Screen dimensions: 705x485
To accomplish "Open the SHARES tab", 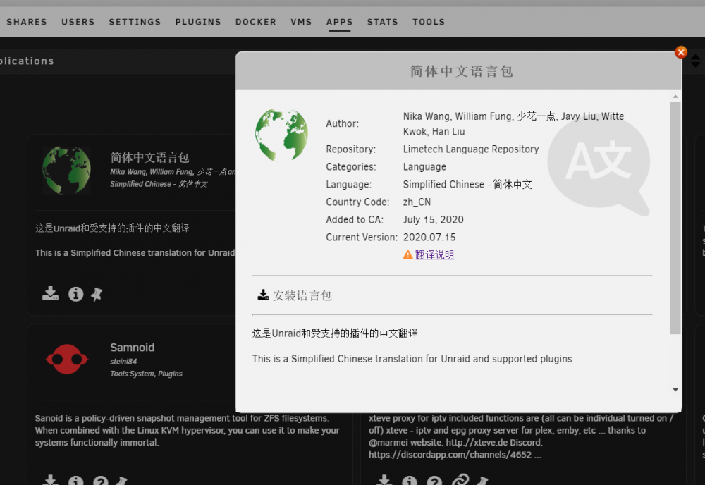I will (27, 22).
